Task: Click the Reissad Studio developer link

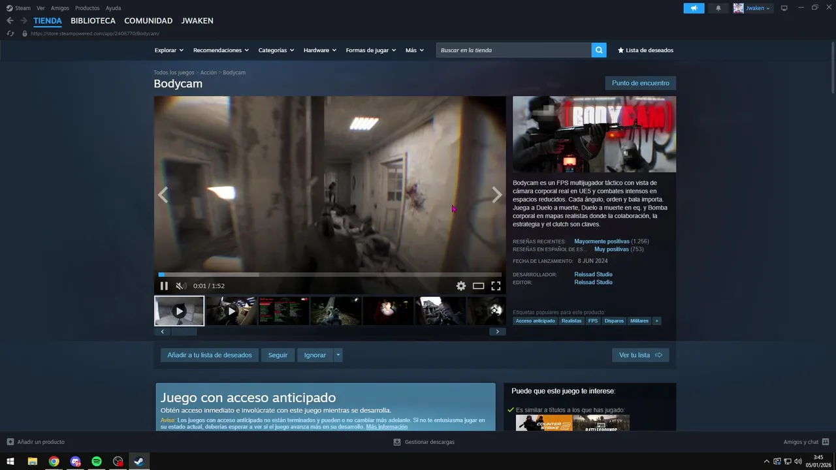Action: click(x=593, y=274)
